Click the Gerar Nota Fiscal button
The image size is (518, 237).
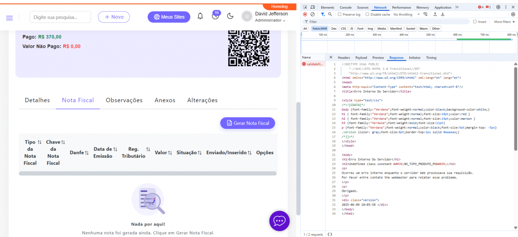click(x=247, y=123)
